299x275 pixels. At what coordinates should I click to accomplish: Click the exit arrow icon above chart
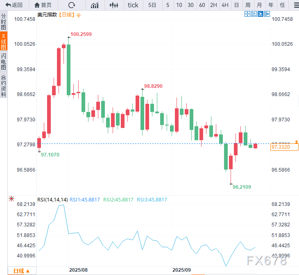click(267, 14)
